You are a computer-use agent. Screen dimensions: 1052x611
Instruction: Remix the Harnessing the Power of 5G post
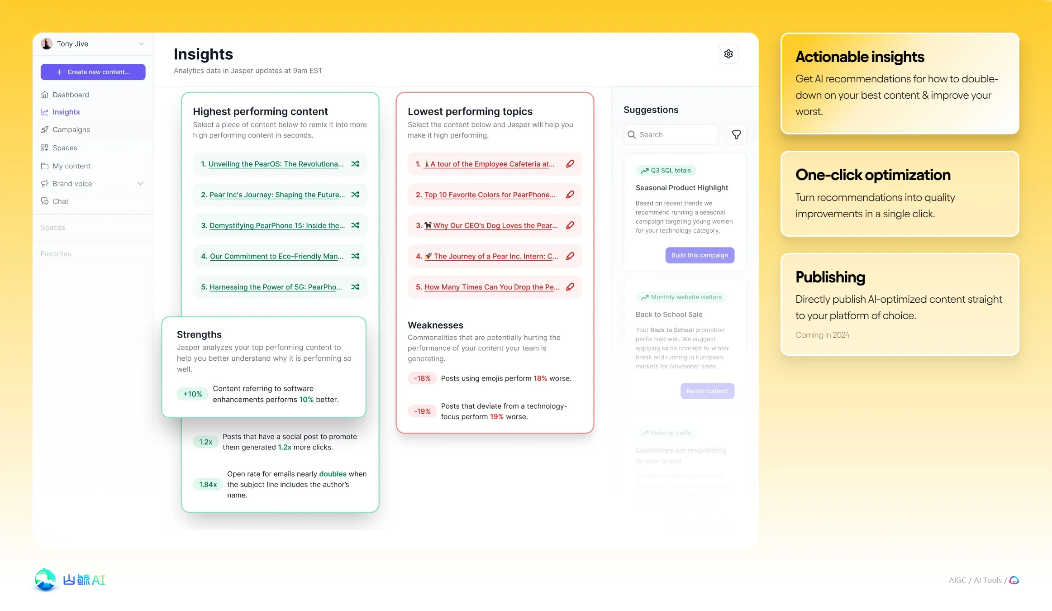pos(356,287)
